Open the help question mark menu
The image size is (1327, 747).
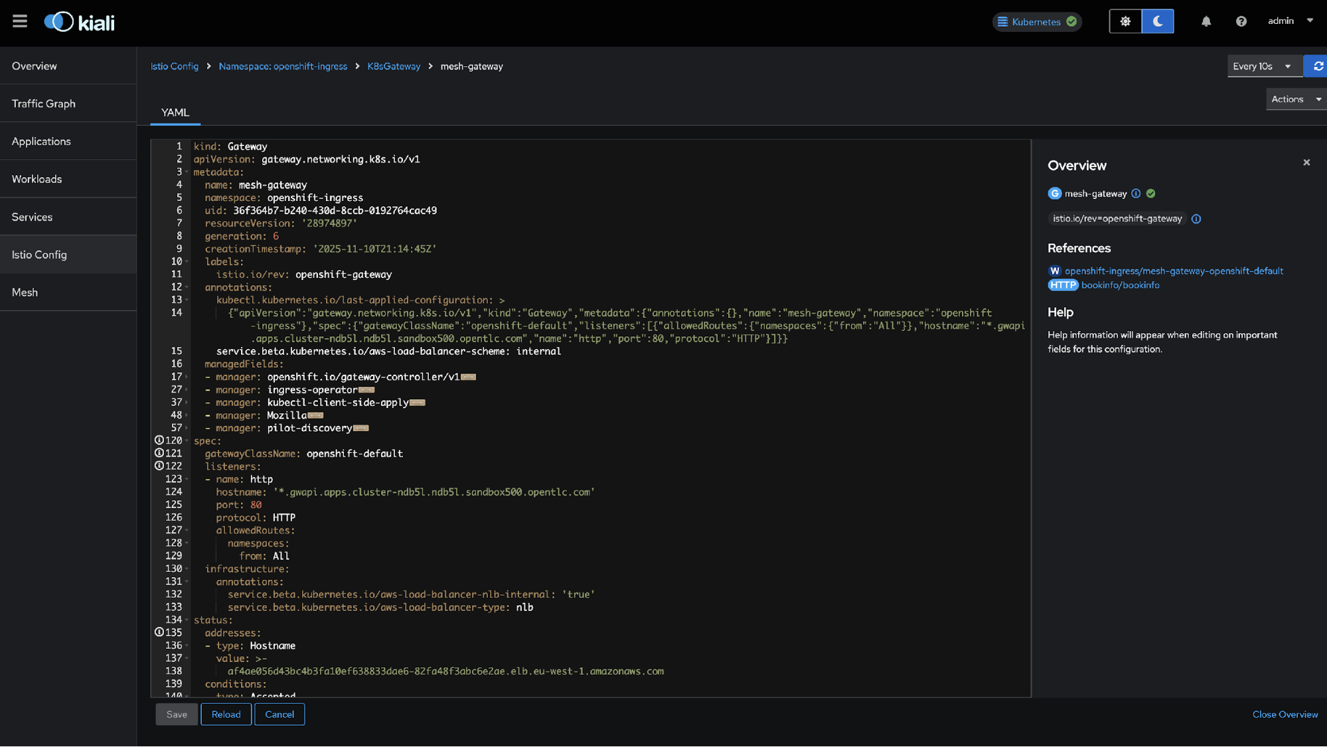[x=1241, y=21]
